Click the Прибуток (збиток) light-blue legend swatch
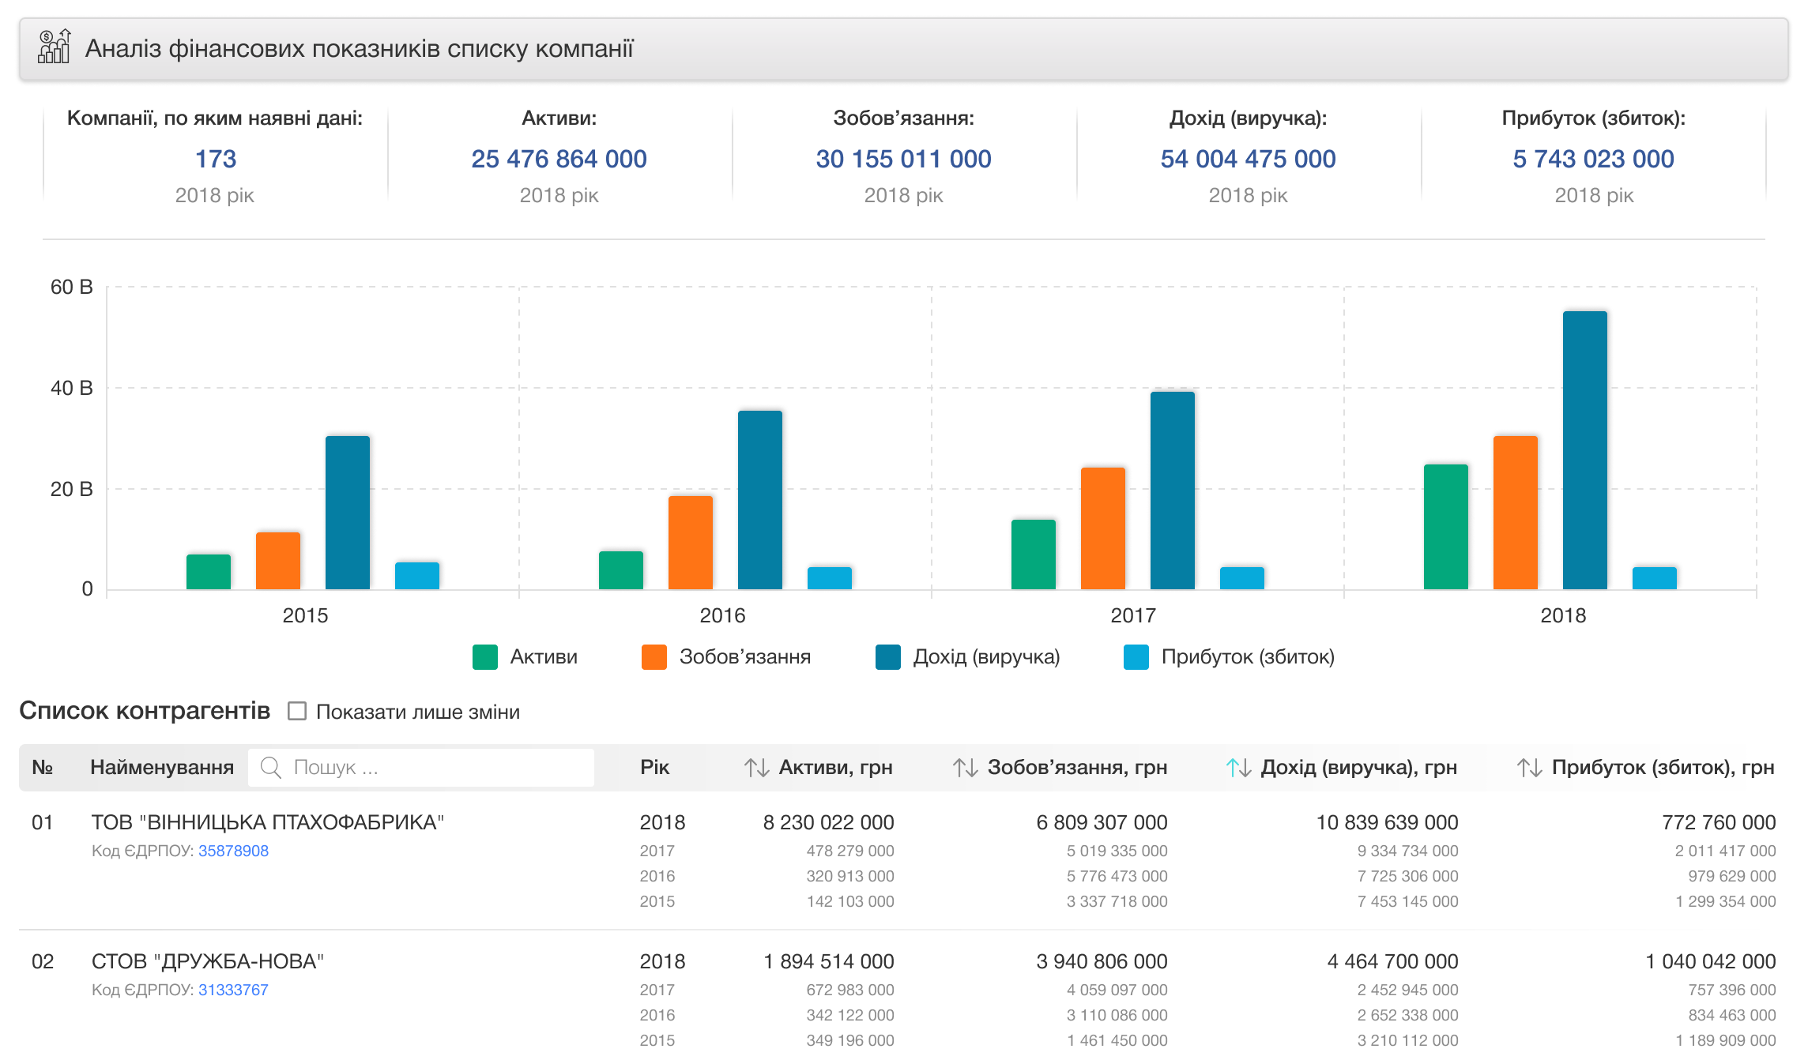Screen dimensions: 1808x1060 point(1136,656)
